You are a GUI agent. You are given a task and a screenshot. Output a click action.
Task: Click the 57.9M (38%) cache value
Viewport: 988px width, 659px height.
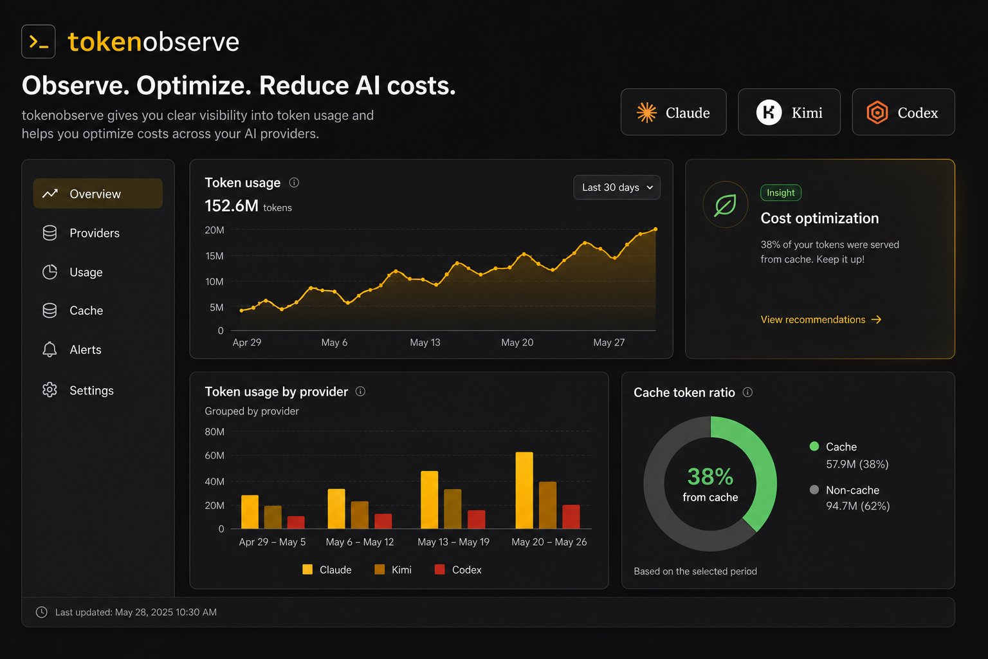(x=857, y=464)
